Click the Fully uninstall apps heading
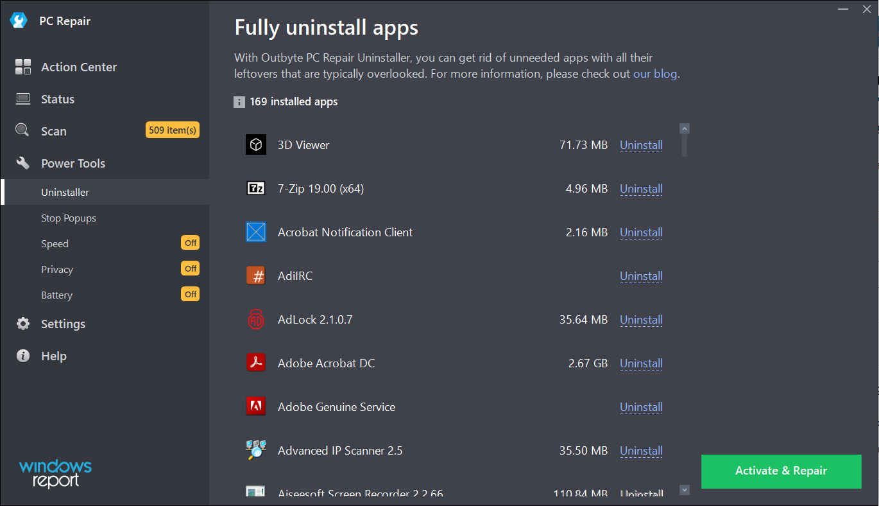Screen dimensions: 879x506 [327, 28]
